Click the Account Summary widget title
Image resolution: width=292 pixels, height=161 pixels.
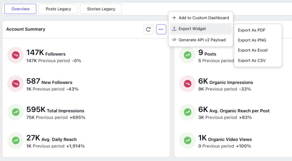coord(26,29)
